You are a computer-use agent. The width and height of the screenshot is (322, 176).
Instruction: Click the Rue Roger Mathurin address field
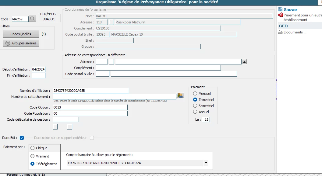178,22
